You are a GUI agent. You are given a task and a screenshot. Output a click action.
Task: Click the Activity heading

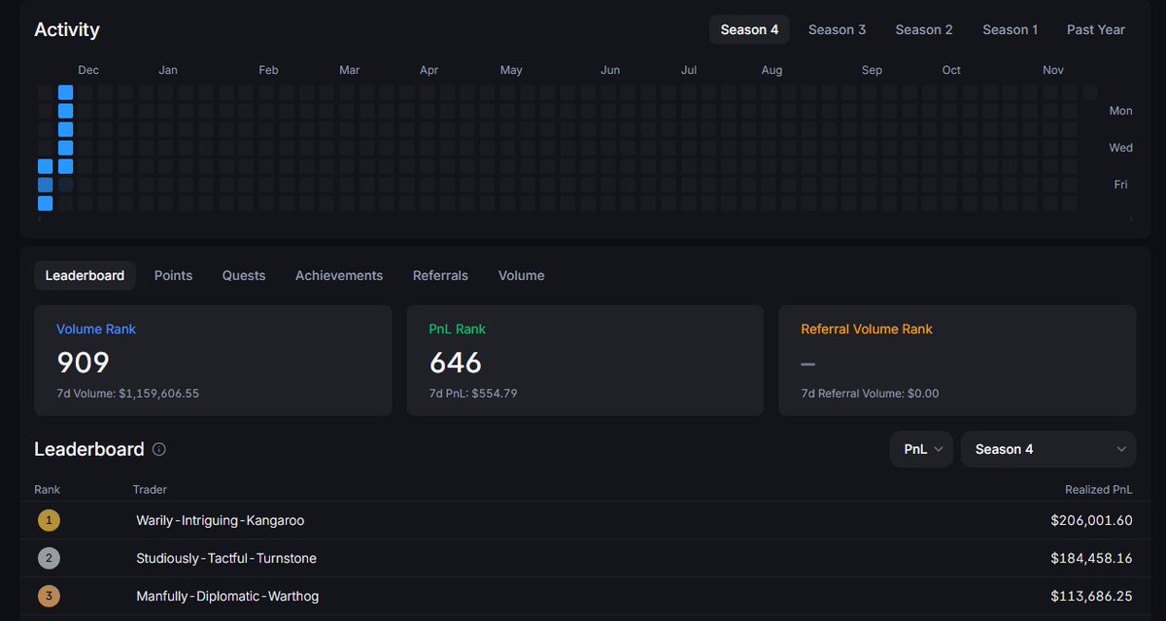pyautogui.click(x=67, y=29)
